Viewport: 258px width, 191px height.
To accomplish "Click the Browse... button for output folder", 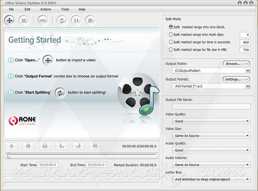I will (233, 64).
